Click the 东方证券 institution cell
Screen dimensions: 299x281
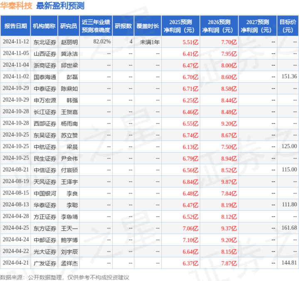tap(45, 228)
